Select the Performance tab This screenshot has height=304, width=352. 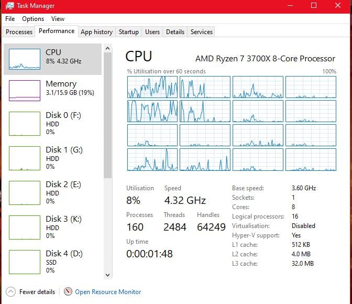[57, 31]
